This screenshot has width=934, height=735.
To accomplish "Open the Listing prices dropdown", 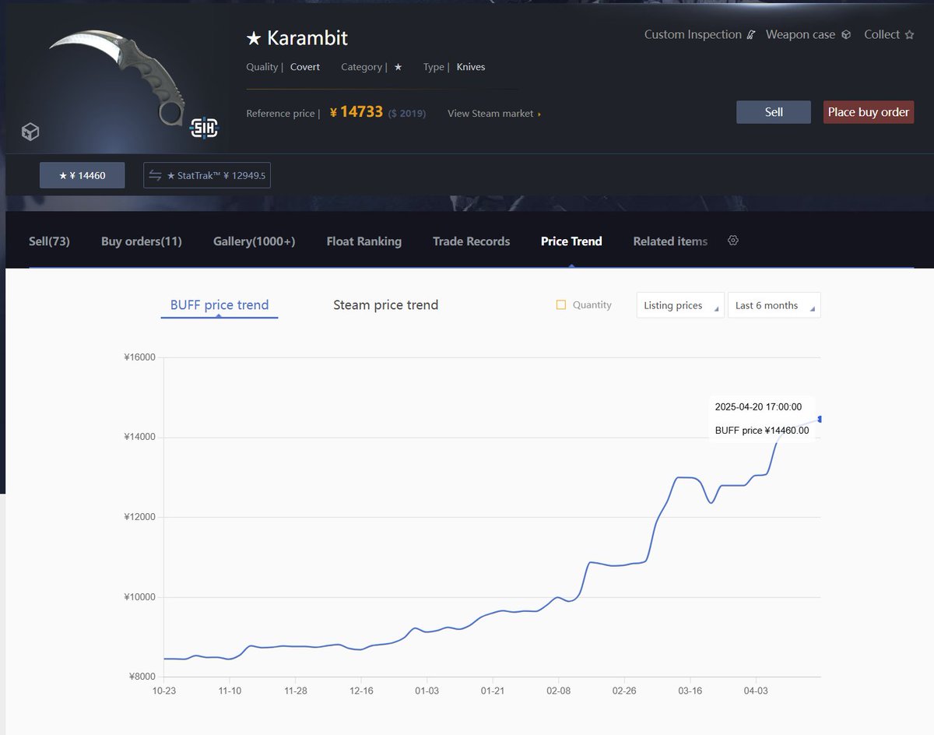I will click(680, 305).
